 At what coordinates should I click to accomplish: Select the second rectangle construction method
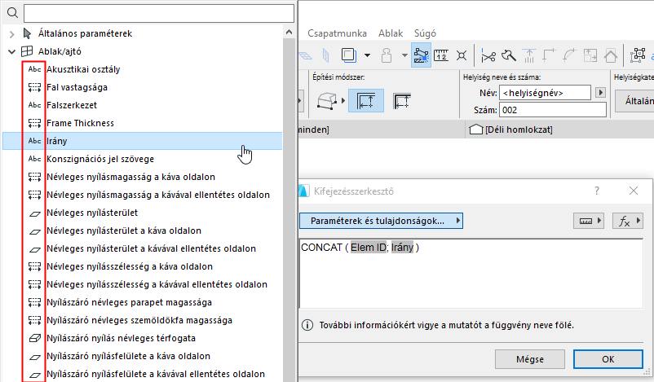(x=402, y=101)
